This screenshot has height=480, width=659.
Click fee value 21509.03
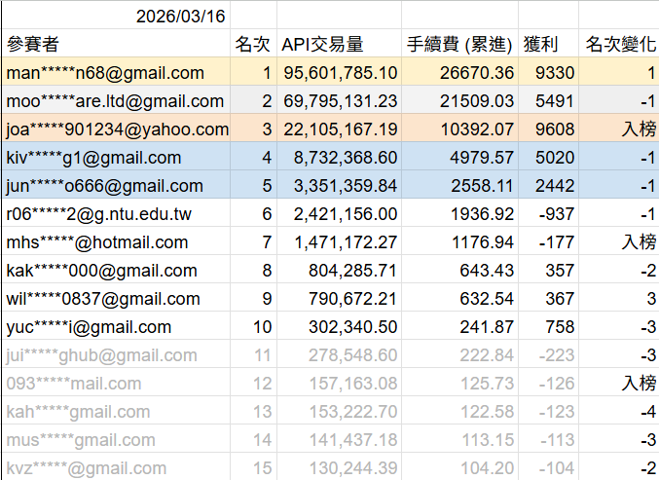click(477, 101)
